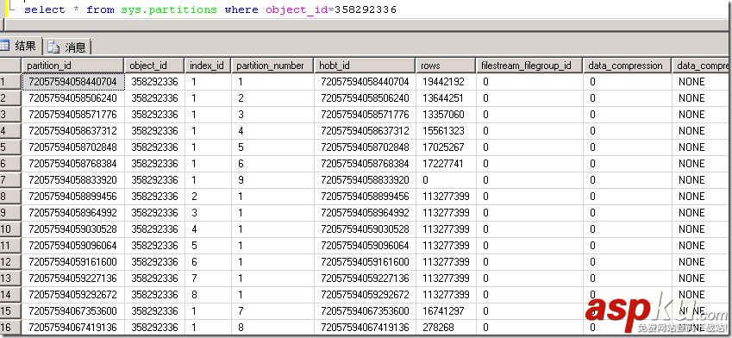Click rows cell 19442192
Image resolution: width=732 pixels, height=338 pixels.
tap(446, 82)
